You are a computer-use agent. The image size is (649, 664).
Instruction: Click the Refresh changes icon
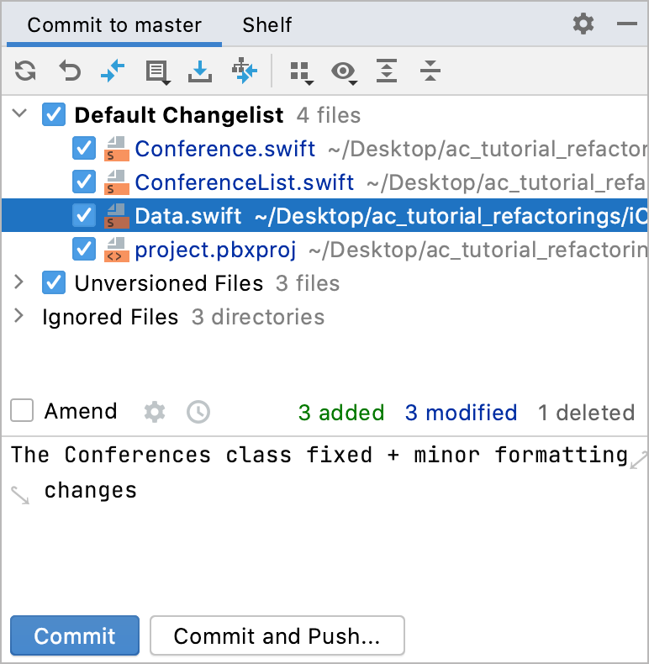coord(25,71)
